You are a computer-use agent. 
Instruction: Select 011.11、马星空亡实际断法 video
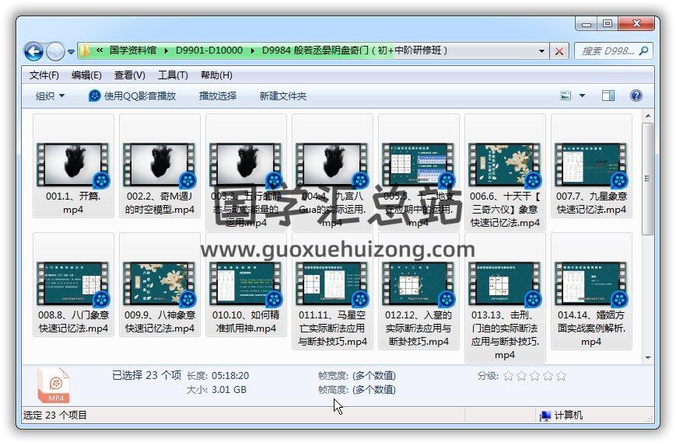tap(332, 291)
